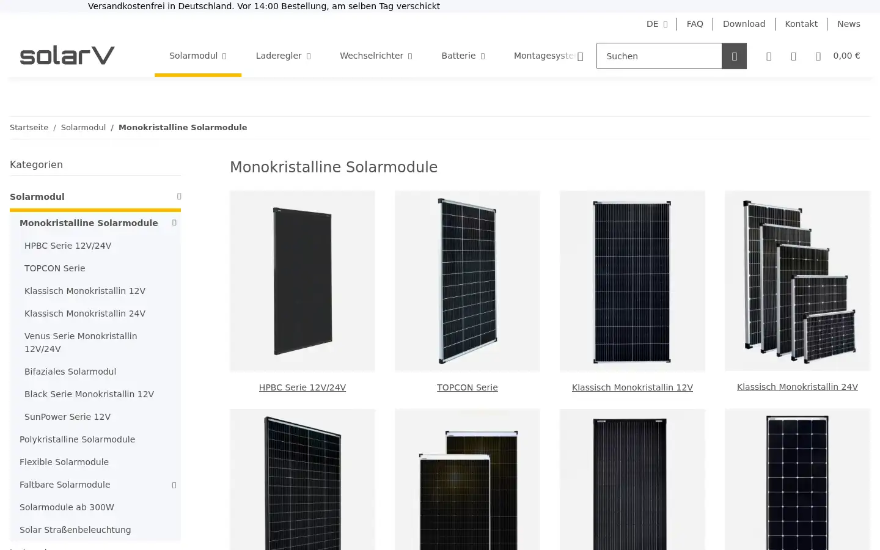
Task: Open Polykristalline Solarmodule category
Action: coord(77,439)
